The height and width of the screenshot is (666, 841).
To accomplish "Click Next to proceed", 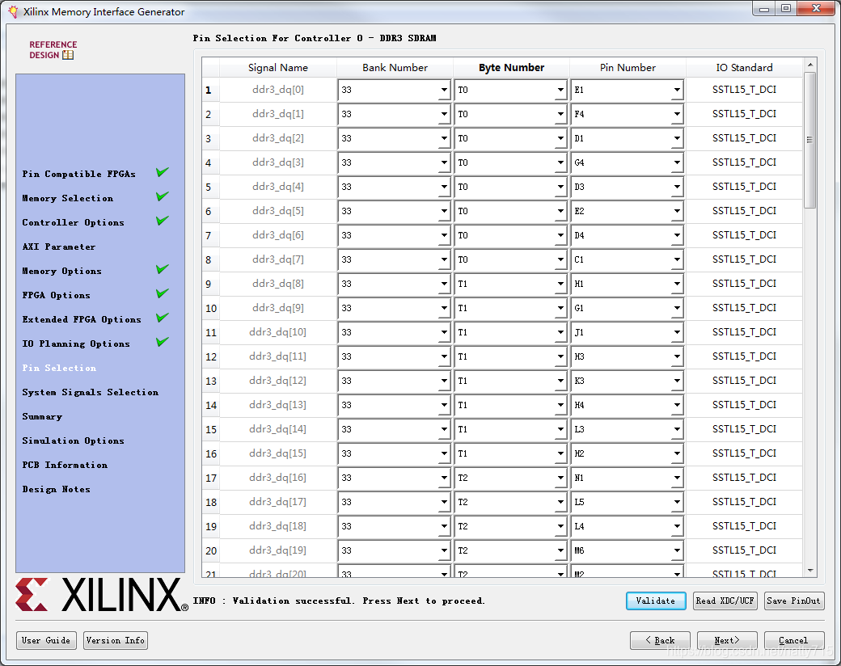I will [x=727, y=640].
